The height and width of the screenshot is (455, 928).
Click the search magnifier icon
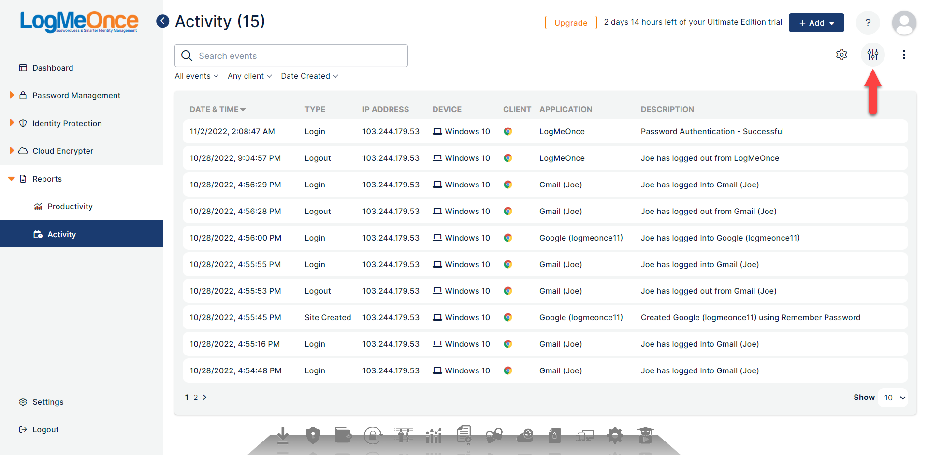(187, 56)
